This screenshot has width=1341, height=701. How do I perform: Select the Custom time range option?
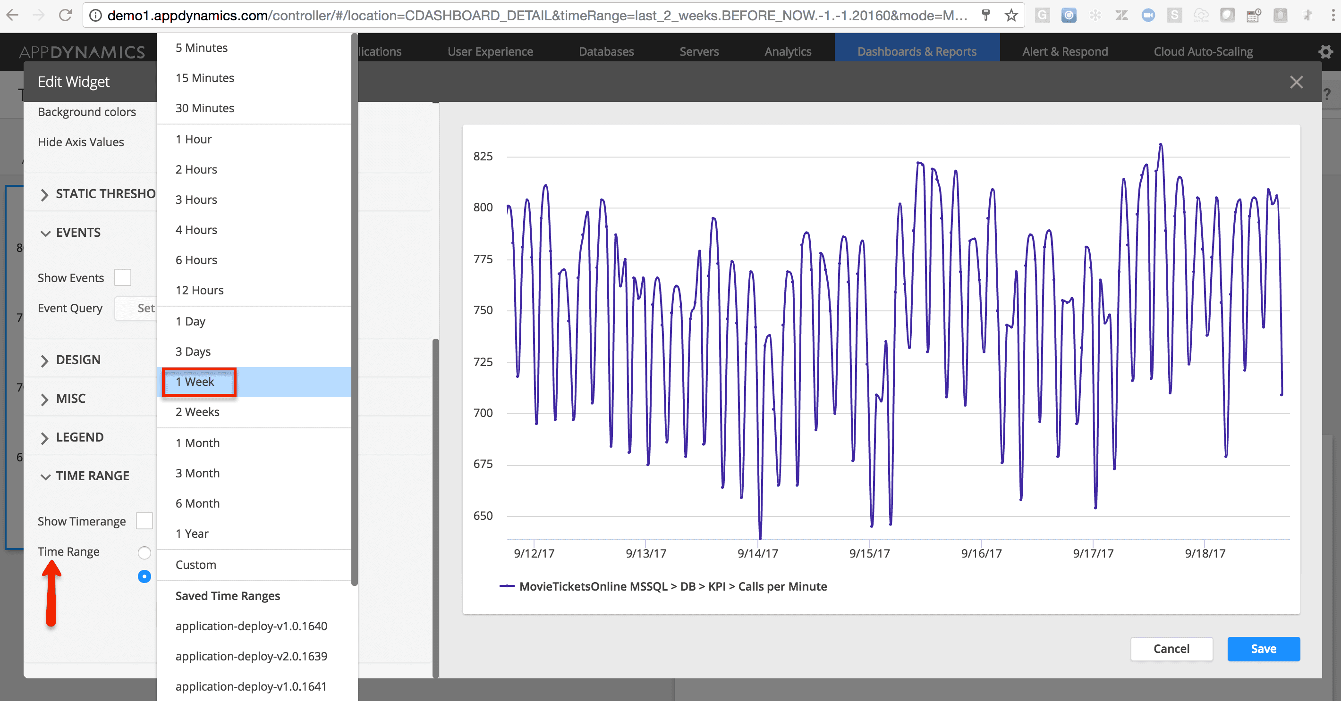(196, 565)
